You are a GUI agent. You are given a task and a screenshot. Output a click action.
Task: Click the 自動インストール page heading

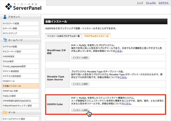(56, 21)
